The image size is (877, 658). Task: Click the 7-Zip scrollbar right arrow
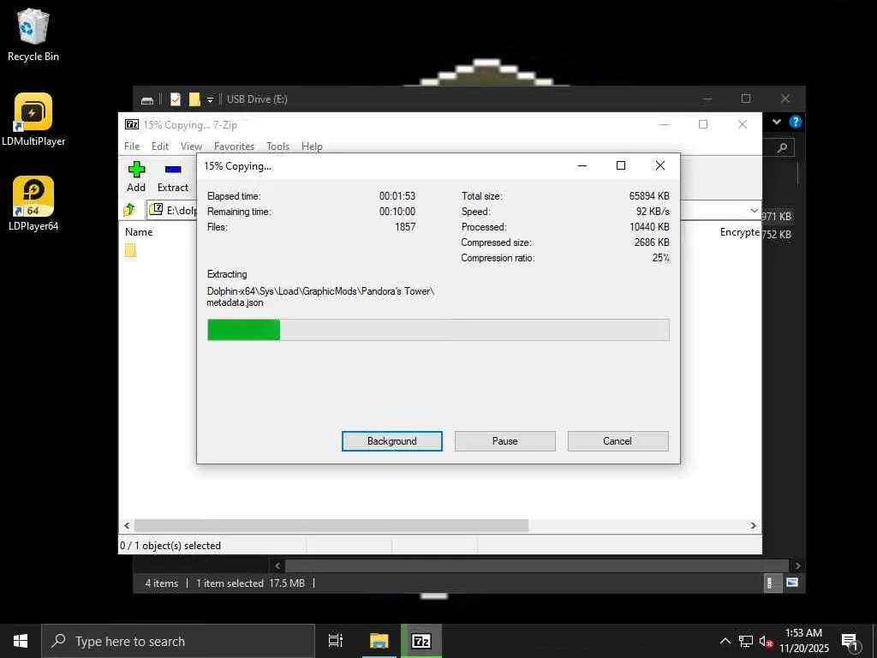click(754, 525)
